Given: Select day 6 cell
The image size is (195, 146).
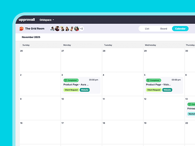Looking at the screenshot, I should [190, 84].
